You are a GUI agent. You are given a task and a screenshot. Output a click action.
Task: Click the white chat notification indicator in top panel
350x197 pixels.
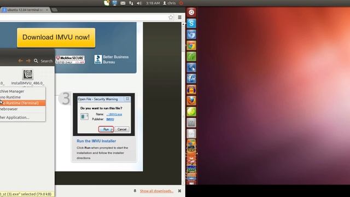coord(107,3)
